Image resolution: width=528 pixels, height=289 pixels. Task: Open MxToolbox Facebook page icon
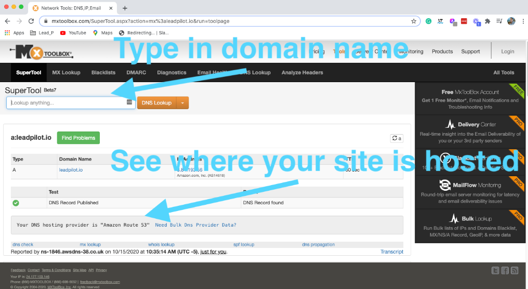(505, 270)
